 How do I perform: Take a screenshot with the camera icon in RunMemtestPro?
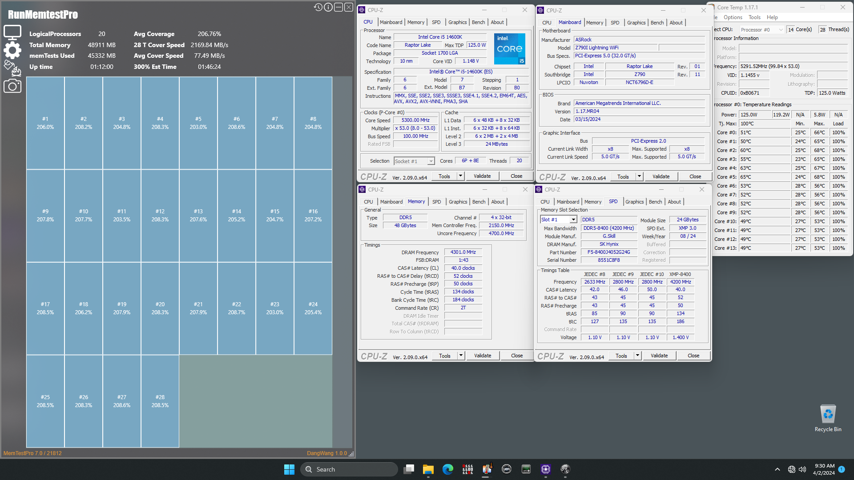(x=12, y=86)
